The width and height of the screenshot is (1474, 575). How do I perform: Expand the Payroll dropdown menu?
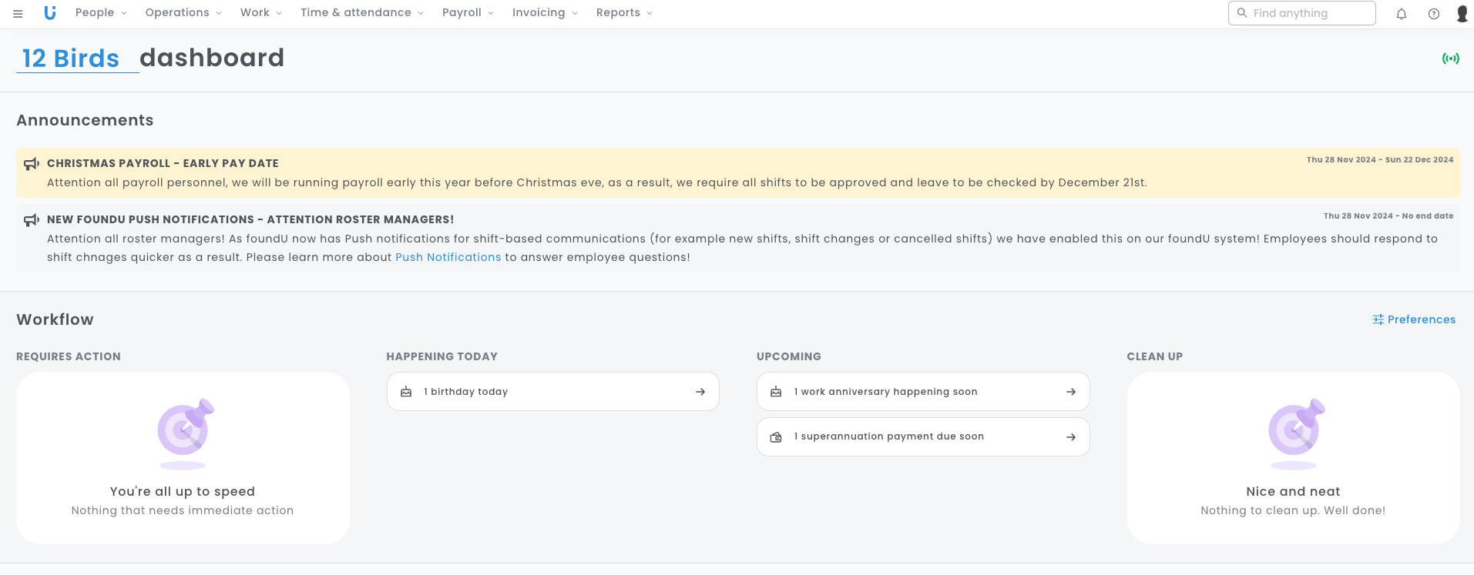pos(468,13)
